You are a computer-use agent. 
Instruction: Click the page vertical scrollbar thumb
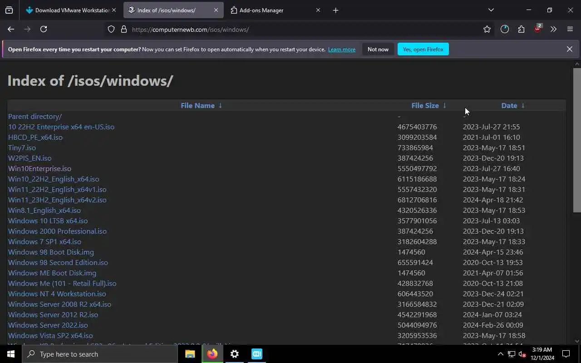point(577,140)
